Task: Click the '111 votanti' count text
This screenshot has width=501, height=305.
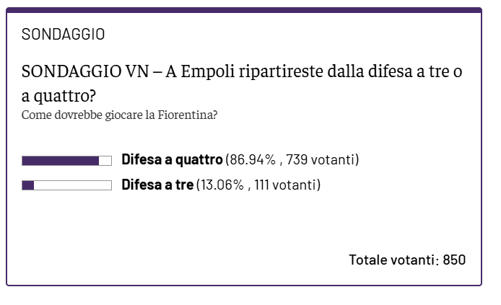Action: (285, 185)
